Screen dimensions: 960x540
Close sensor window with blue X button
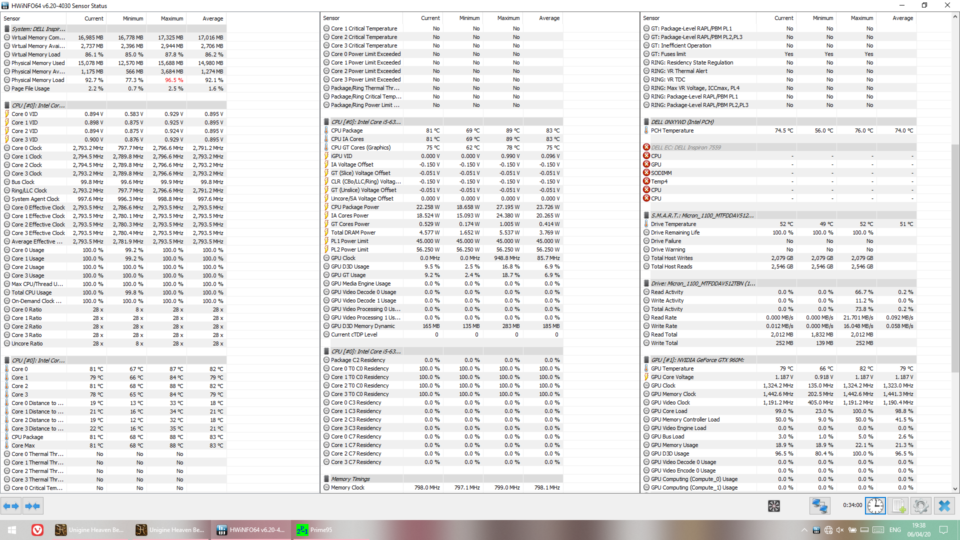click(944, 506)
